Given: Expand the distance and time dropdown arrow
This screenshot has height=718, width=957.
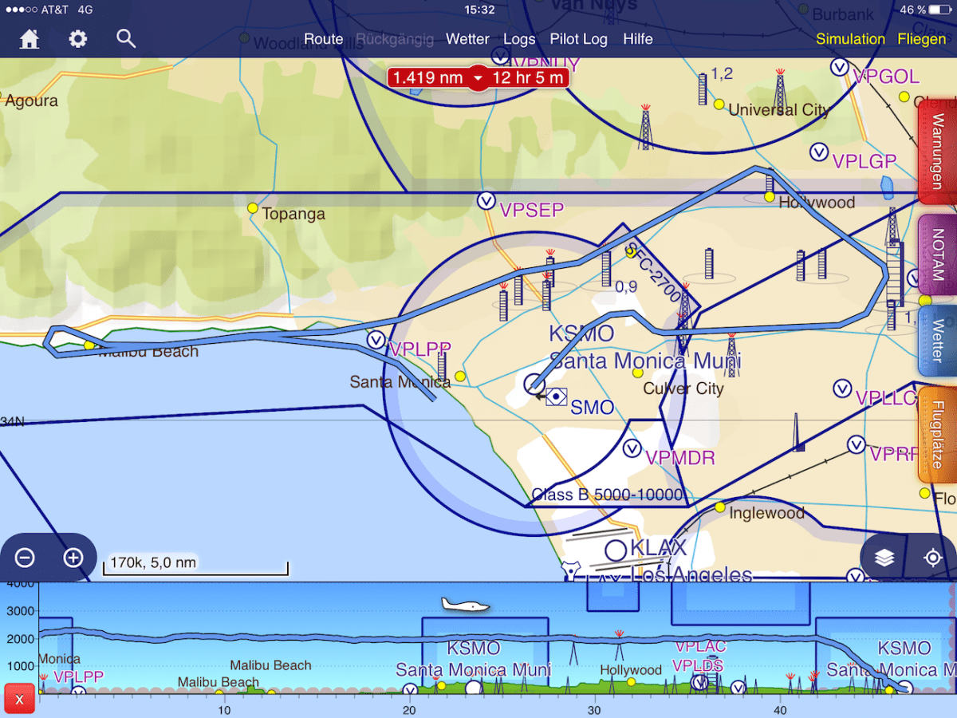Looking at the screenshot, I should tap(477, 78).
